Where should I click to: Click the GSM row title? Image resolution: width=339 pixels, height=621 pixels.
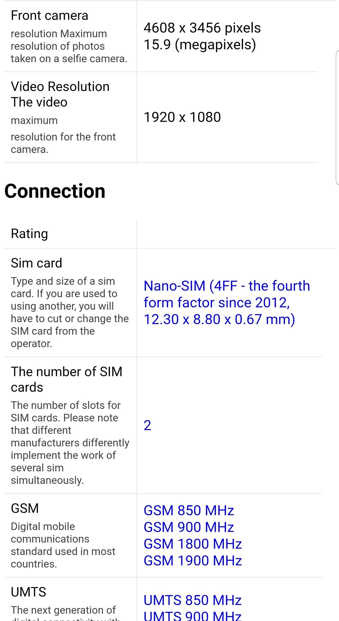coord(25,509)
